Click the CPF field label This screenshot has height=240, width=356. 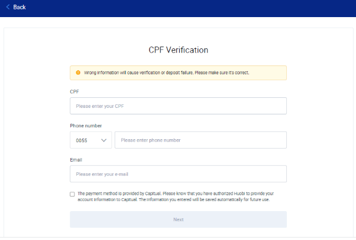(75, 92)
